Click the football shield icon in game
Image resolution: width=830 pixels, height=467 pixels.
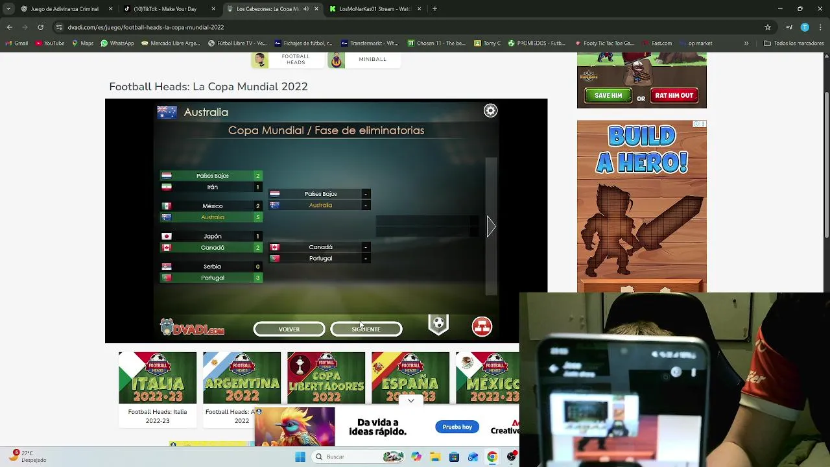pyautogui.click(x=438, y=324)
